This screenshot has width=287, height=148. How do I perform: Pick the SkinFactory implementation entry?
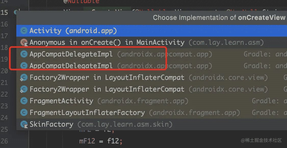tap(51, 124)
